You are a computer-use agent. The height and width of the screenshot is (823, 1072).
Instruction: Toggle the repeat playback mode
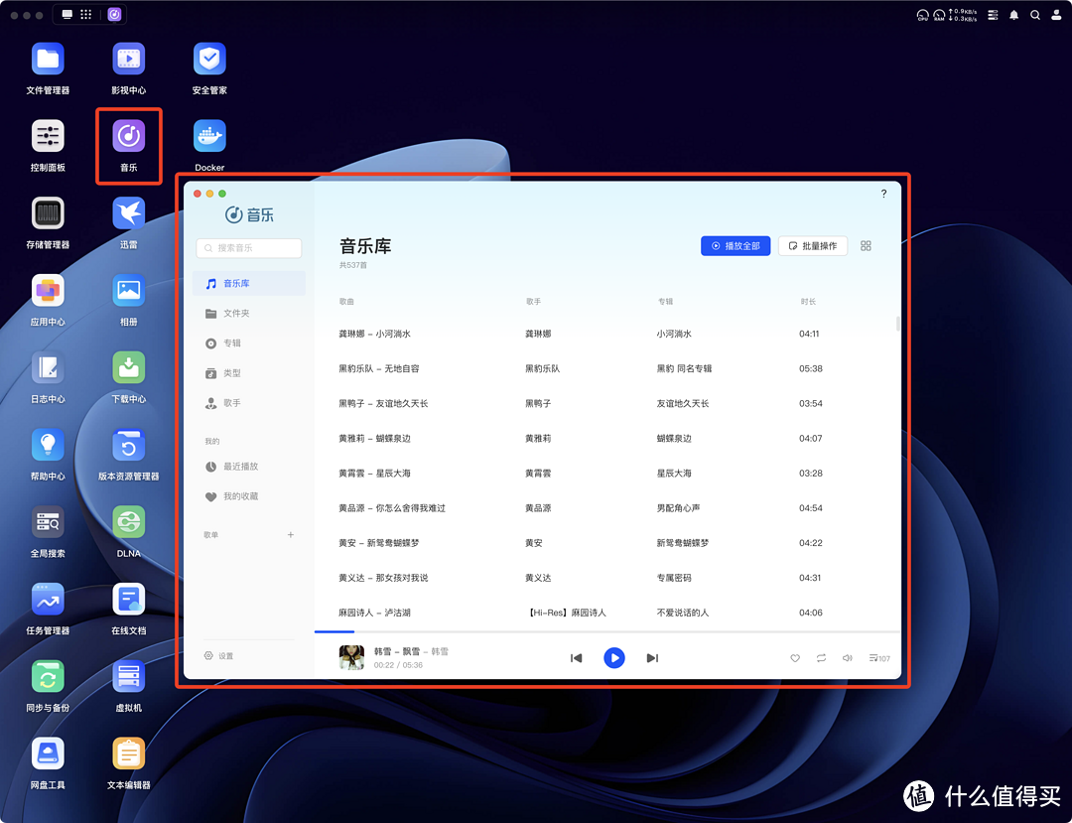[821, 657]
